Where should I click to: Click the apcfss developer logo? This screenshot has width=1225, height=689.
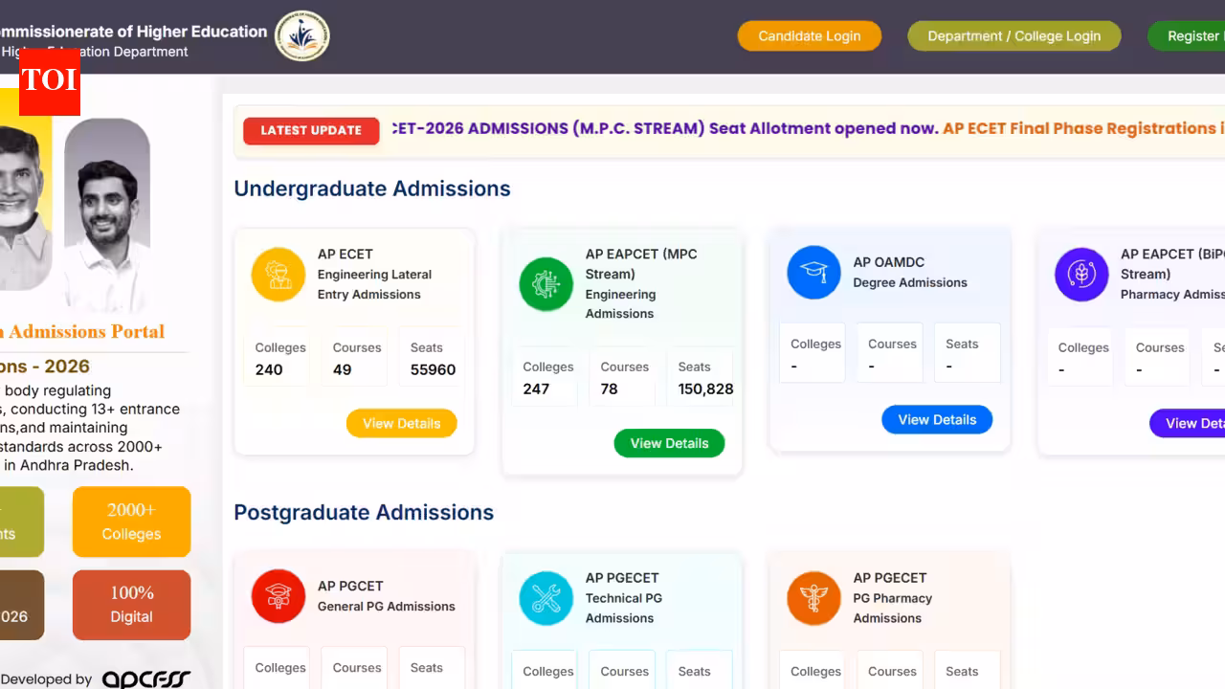point(146,679)
